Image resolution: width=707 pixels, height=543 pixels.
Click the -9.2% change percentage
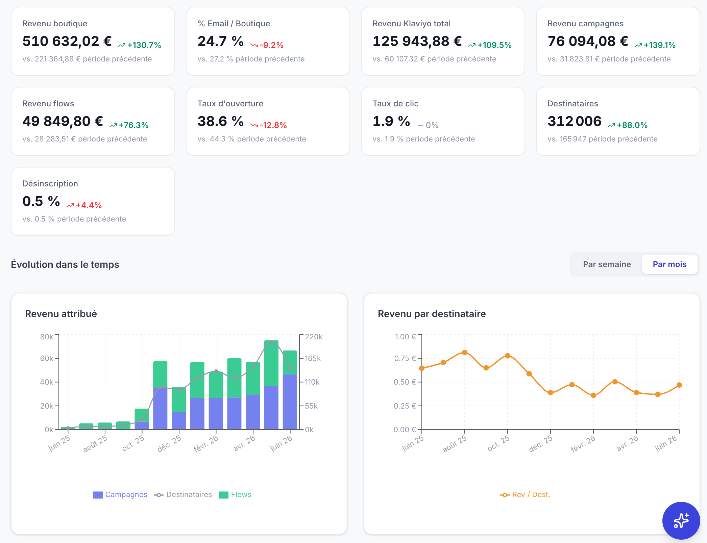pos(272,45)
